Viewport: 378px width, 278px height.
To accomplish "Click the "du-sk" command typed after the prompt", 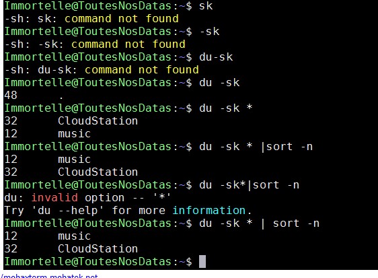I will (x=216, y=57).
